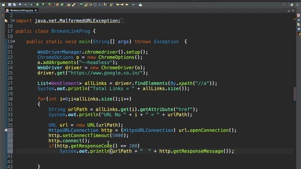
Task: Click the response code 200 literal
Action: [133, 146]
